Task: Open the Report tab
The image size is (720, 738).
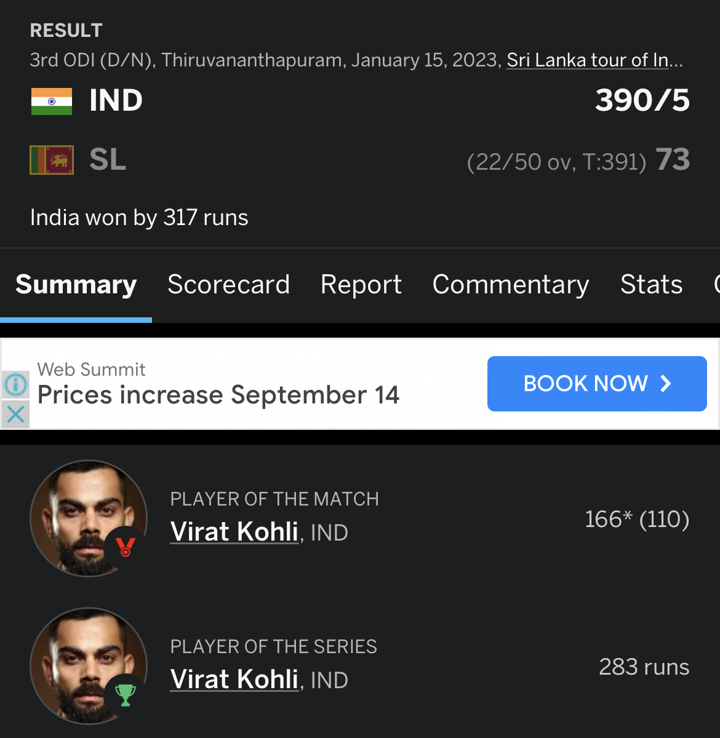Action: pyautogui.click(x=361, y=285)
